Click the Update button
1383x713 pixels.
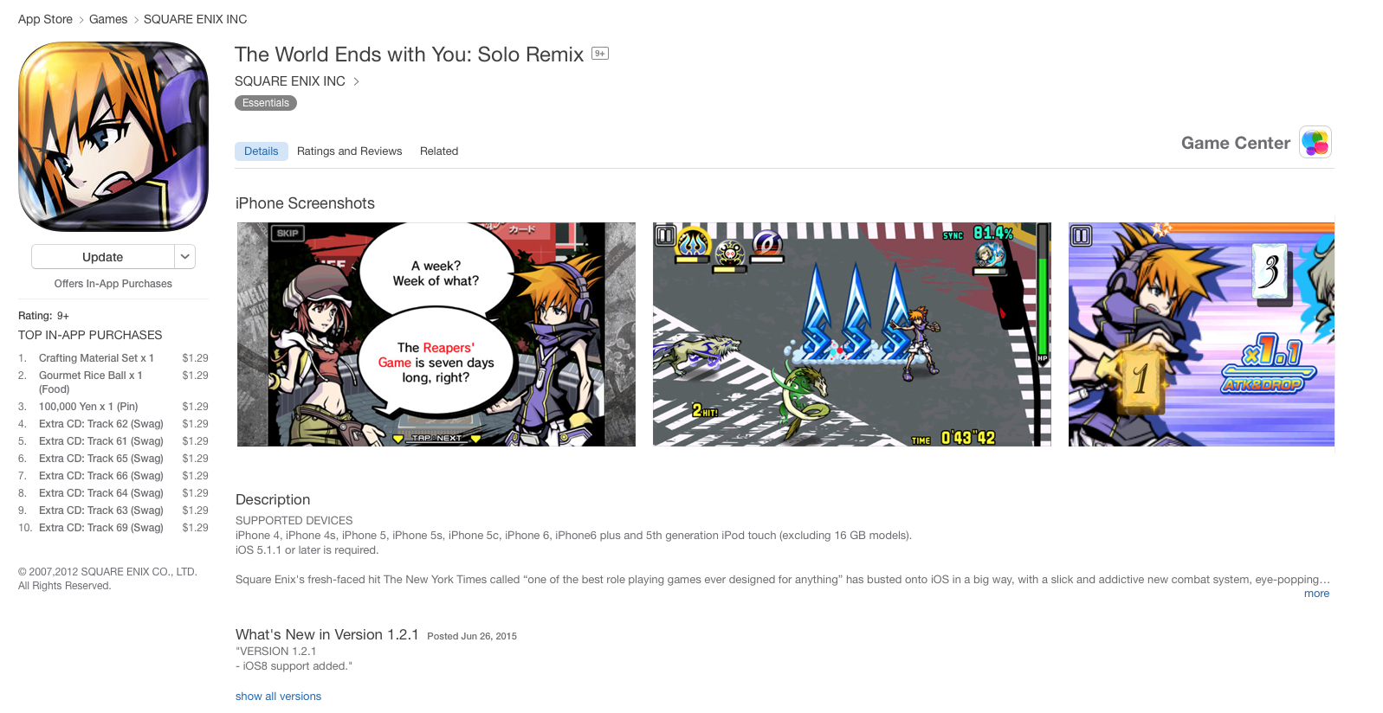click(x=103, y=257)
